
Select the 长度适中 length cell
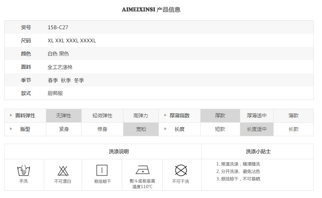click(257, 129)
